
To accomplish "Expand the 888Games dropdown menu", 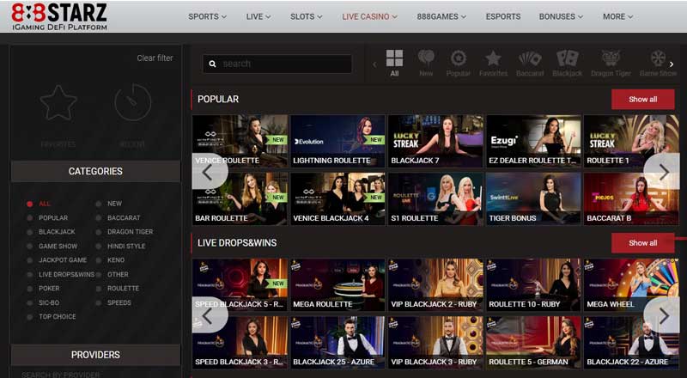I will coord(441,16).
